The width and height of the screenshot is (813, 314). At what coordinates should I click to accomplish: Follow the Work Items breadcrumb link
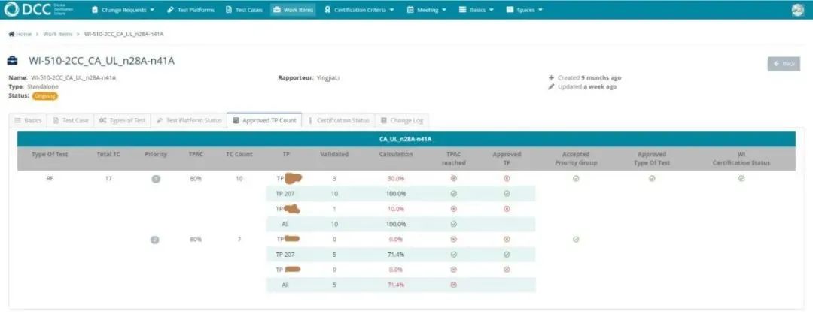point(58,34)
